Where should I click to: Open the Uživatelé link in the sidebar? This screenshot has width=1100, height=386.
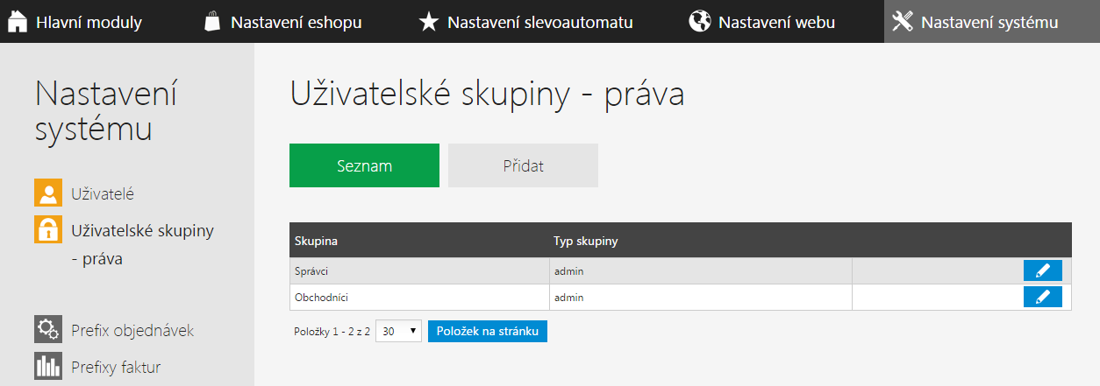coord(102,193)
